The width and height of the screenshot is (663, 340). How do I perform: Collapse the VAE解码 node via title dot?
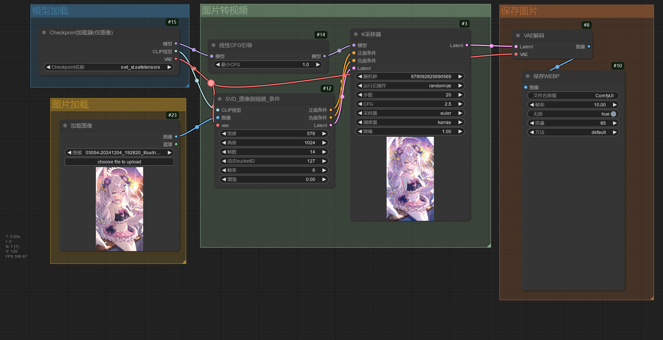[518, 35]
